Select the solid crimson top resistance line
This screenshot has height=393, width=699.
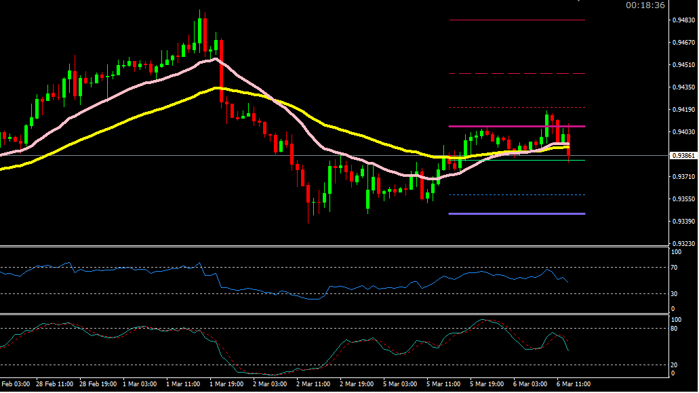pos(517,20)
